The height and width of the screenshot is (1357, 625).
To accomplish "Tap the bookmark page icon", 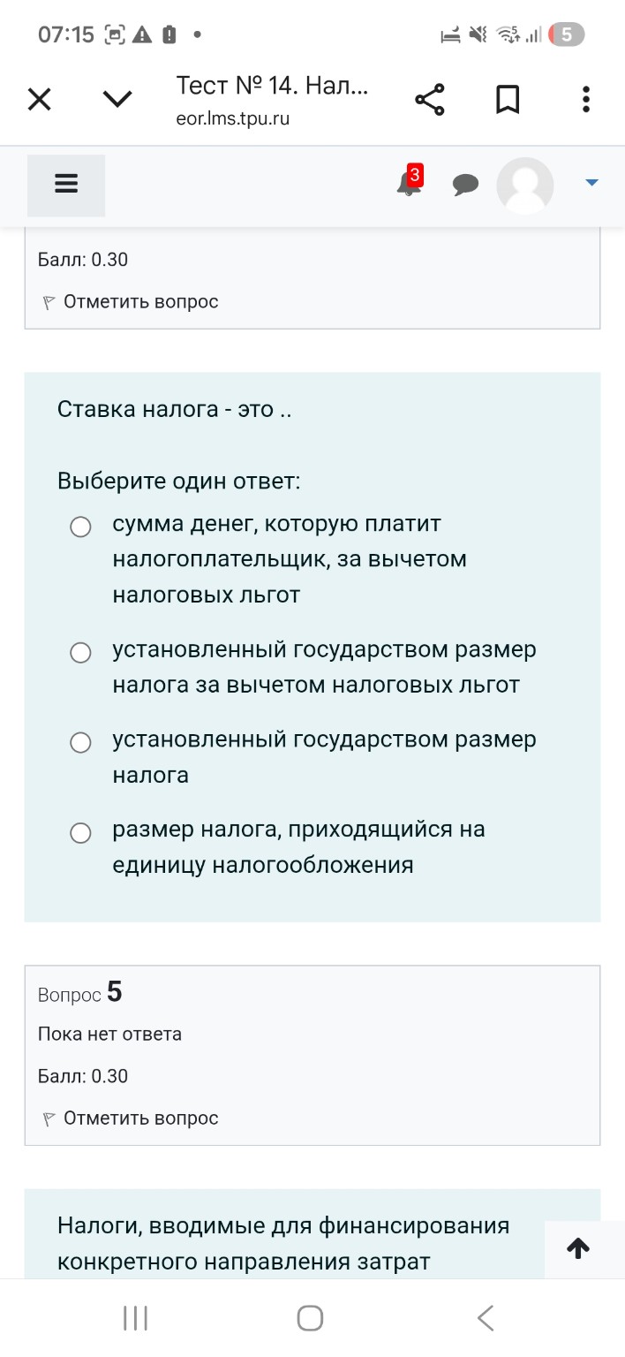I will [x=508, y=99].
